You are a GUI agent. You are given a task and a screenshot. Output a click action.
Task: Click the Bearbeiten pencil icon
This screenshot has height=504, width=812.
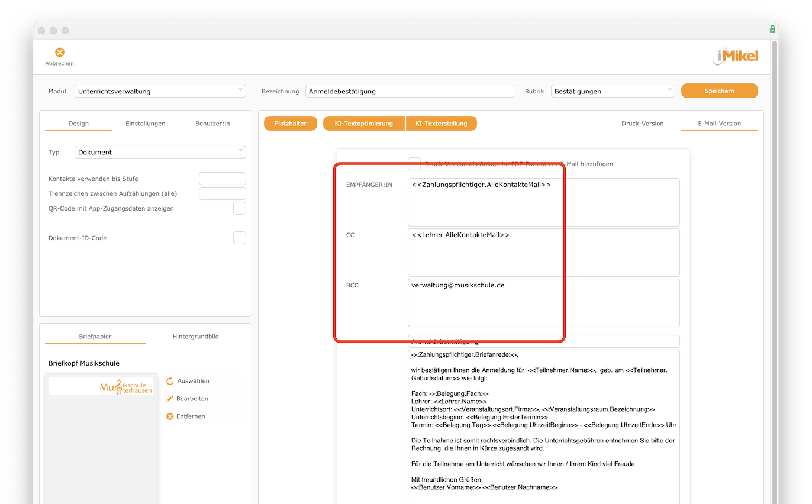170,399
